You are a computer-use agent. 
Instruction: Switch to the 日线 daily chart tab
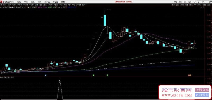[x=36, y=5]
